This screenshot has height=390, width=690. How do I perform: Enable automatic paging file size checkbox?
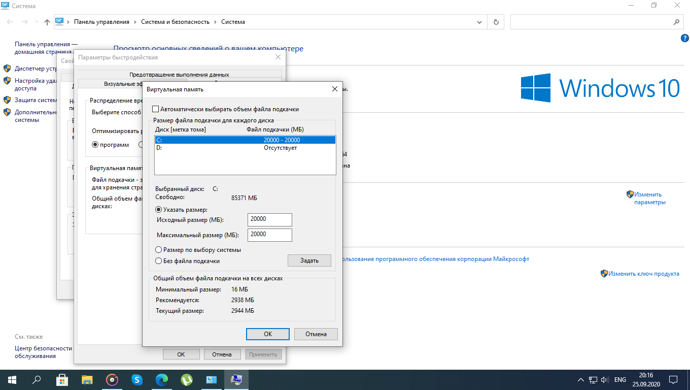[156, 109]
